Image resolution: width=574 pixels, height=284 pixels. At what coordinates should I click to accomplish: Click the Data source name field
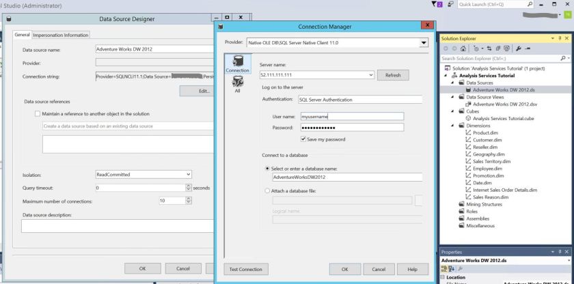(154, 49)
